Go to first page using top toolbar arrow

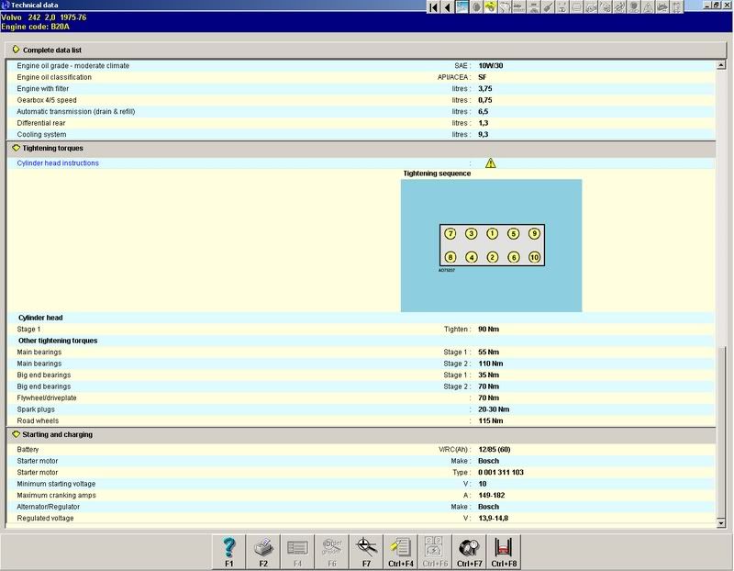point(434,7)
